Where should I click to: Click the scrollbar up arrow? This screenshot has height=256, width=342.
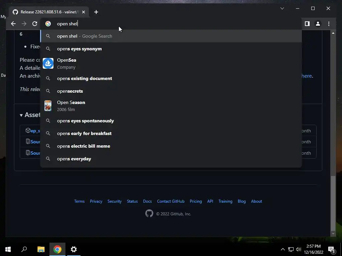333,33
